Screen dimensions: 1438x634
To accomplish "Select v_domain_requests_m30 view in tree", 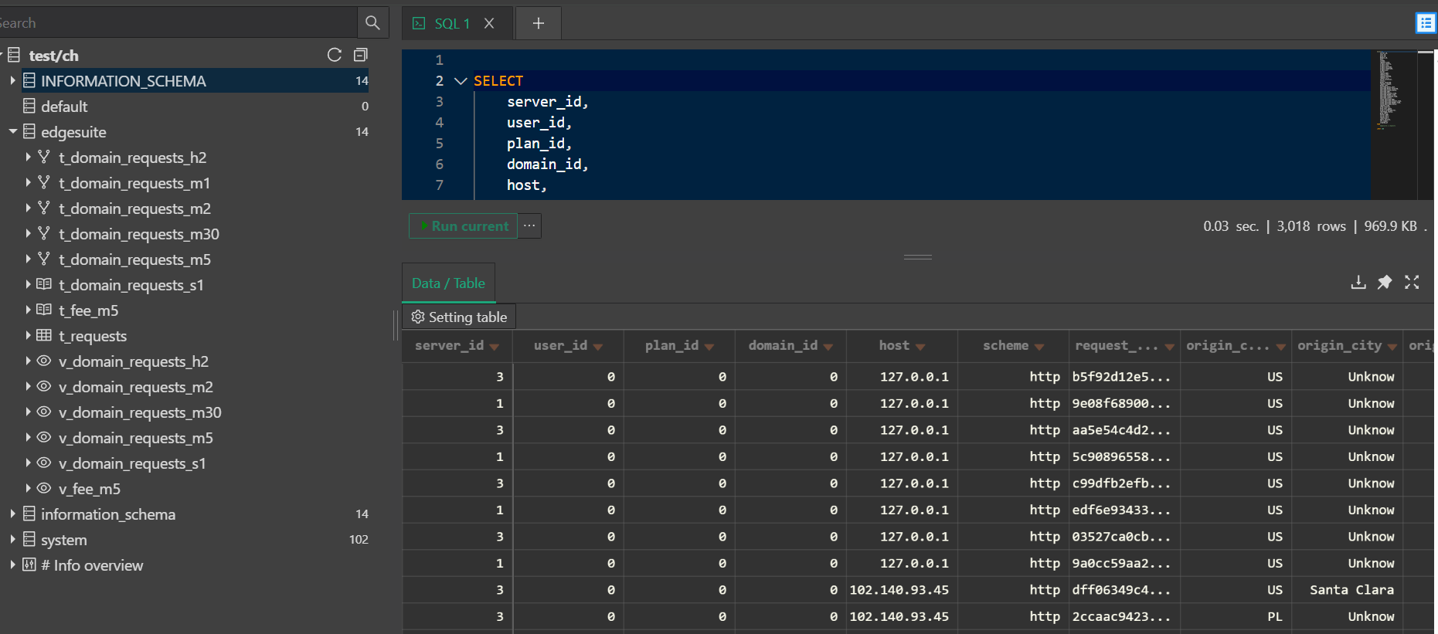I will click(x=140, y=412).
